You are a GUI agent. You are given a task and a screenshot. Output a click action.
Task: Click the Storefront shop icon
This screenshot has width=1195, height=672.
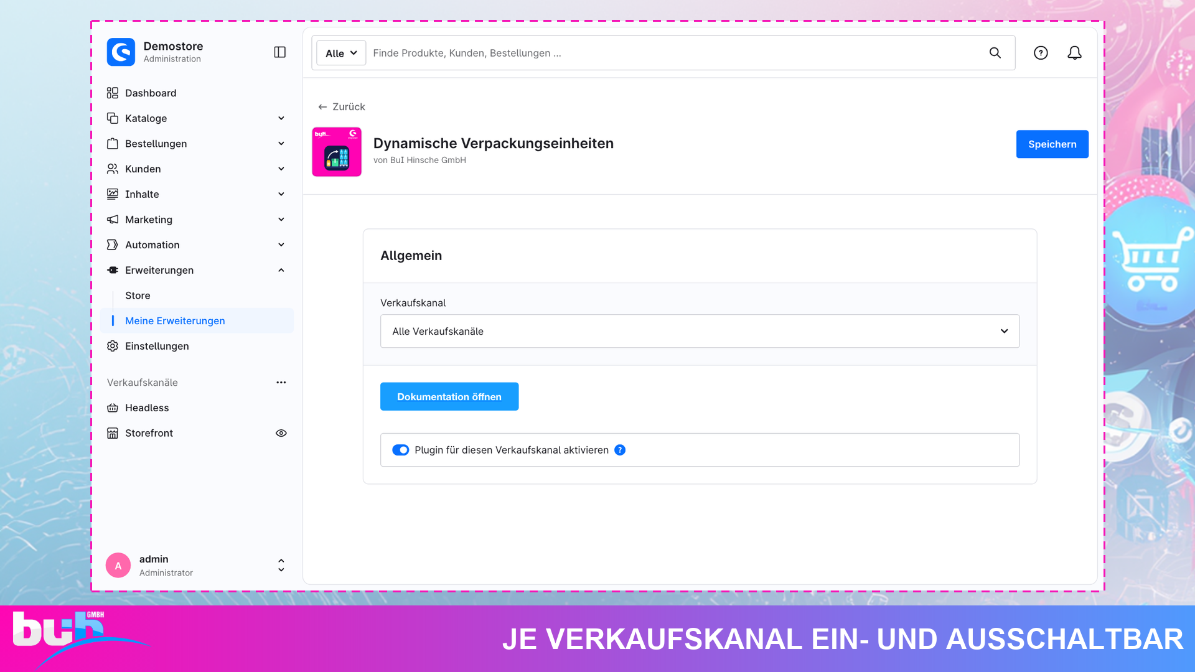tap(113, 433)
